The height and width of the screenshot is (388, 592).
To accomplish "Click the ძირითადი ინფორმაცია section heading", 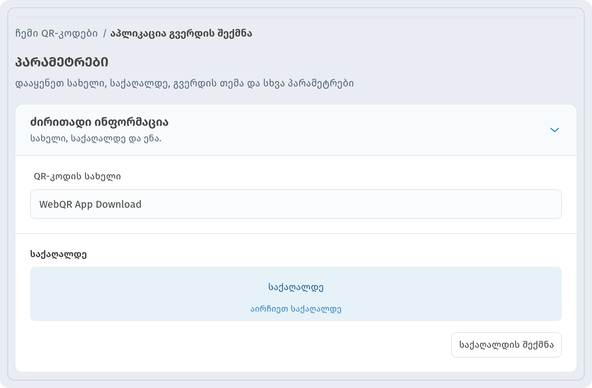I will pos(99,122).
